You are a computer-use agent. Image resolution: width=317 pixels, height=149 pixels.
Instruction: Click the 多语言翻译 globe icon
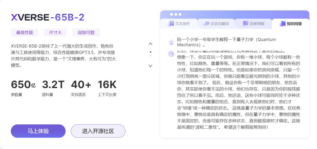[206, 24]
